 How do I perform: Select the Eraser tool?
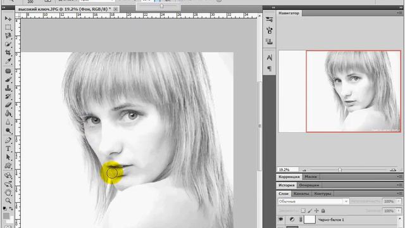(x=8, y=105)
